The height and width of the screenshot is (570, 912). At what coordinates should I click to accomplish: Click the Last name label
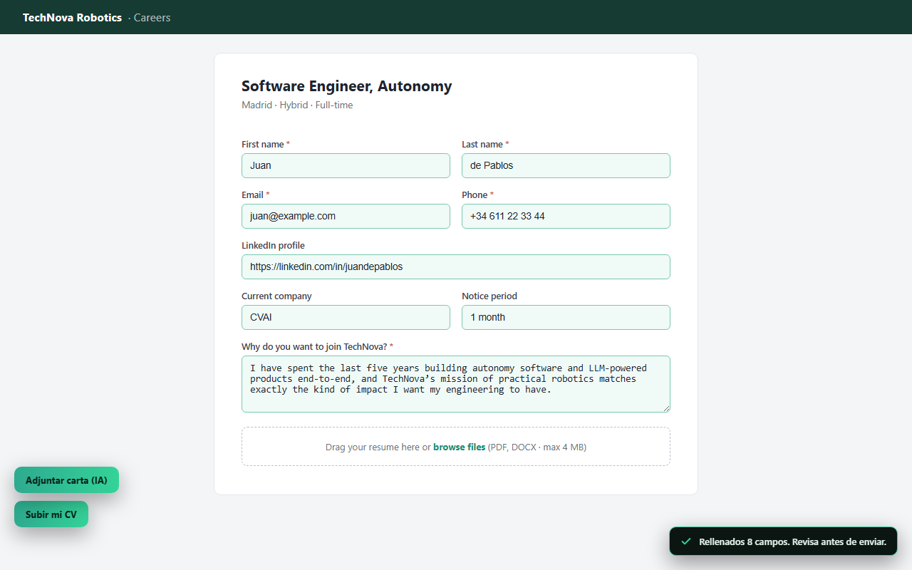(x=485, y=144)
